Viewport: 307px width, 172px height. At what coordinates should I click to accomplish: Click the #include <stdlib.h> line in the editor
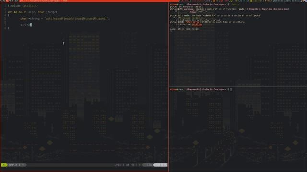(x=23, y=6)
